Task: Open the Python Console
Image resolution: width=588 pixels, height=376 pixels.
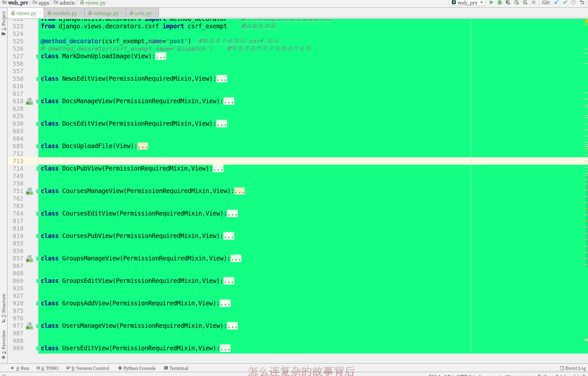Action: point(137,368)
